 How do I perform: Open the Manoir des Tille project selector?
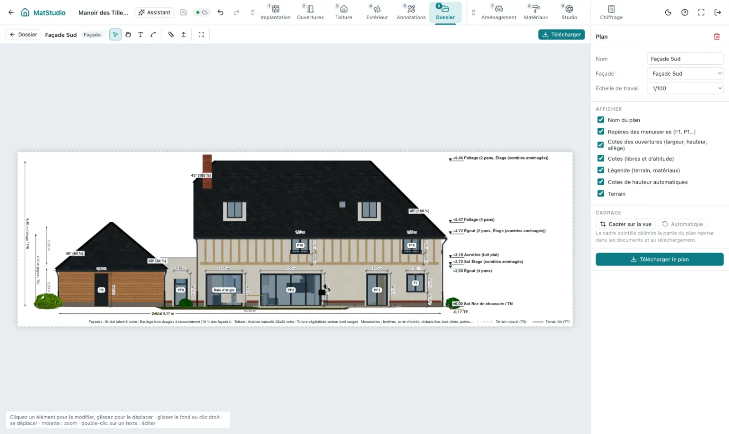coord(103,13)
